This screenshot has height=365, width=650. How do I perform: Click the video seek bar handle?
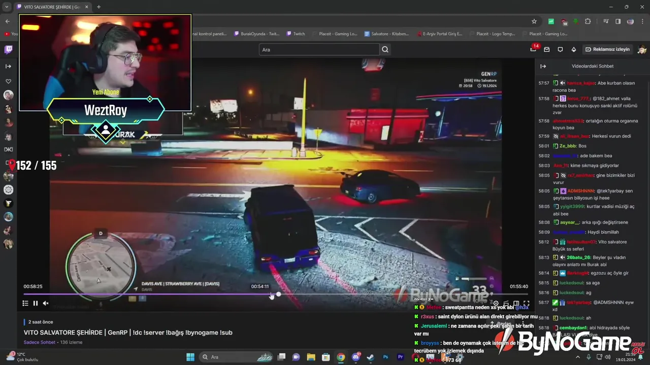point(278,294)
